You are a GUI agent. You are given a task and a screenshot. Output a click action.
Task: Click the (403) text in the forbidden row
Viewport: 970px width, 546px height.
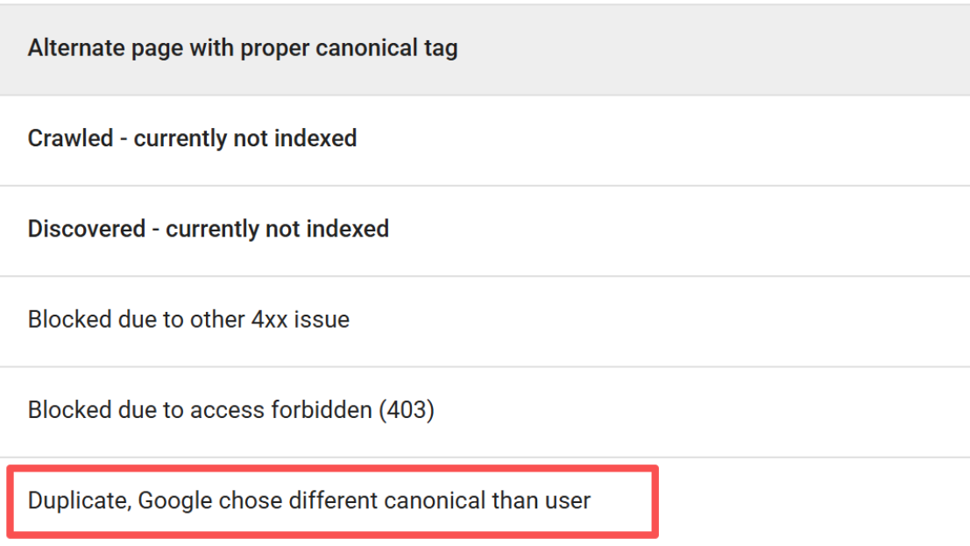coord(407,410)
